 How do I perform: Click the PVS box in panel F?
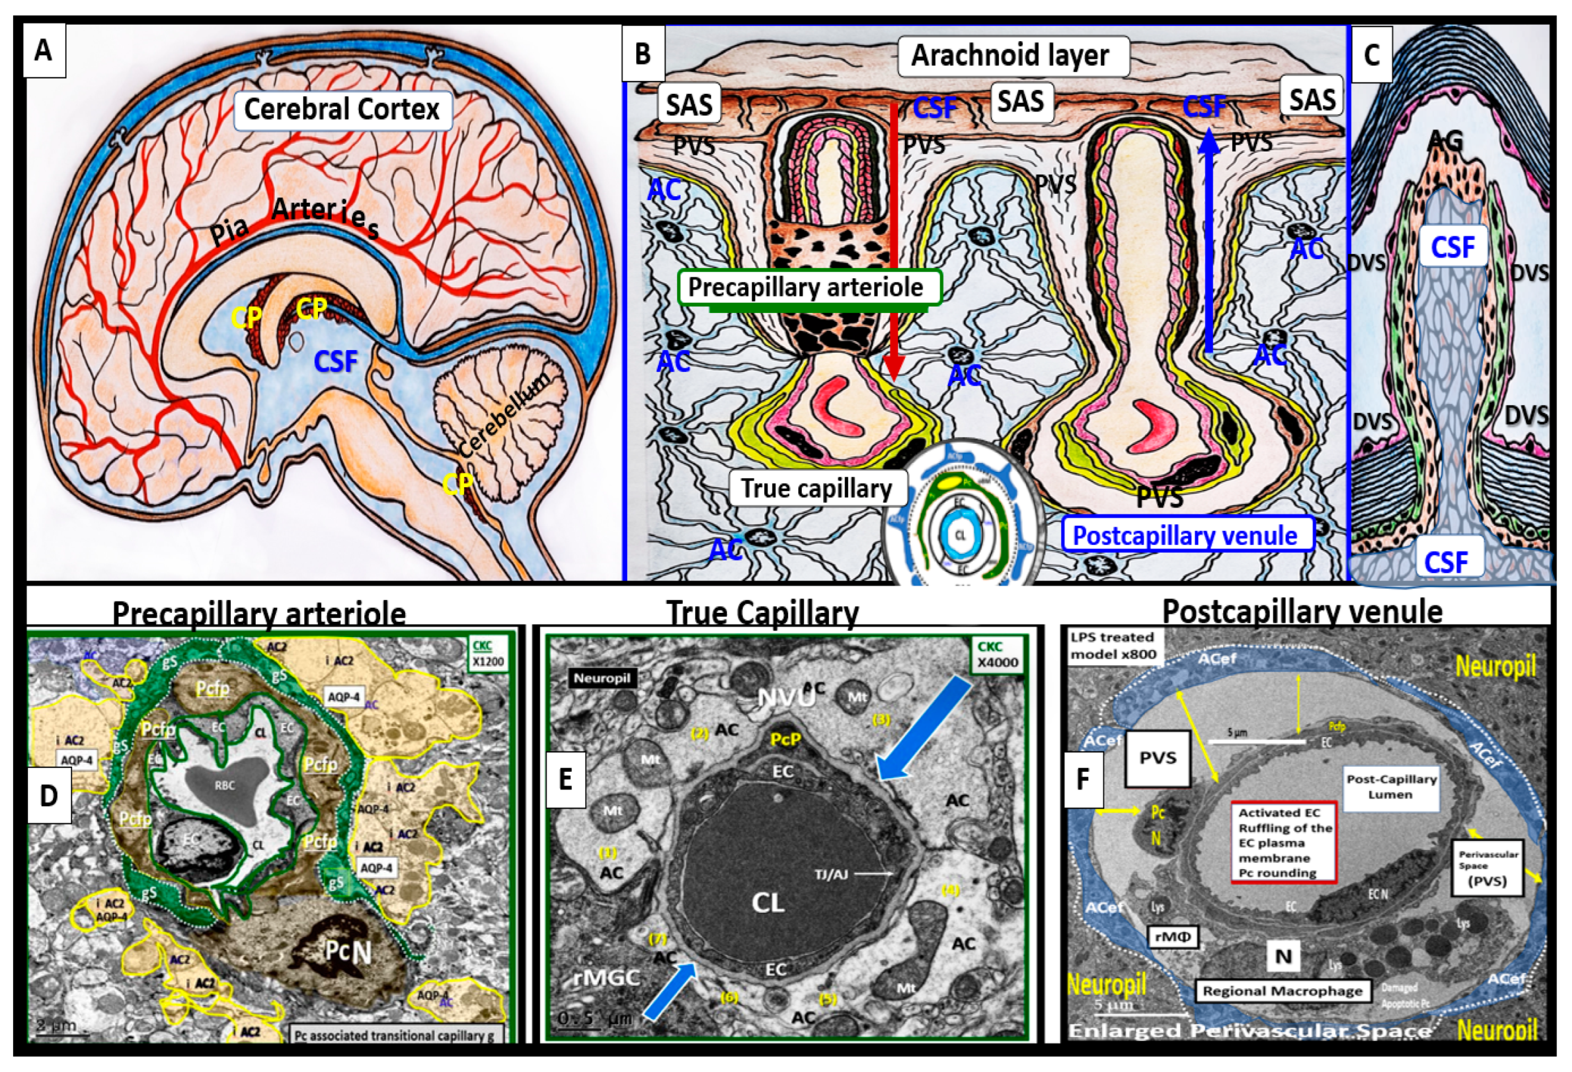pos(1157,758)
